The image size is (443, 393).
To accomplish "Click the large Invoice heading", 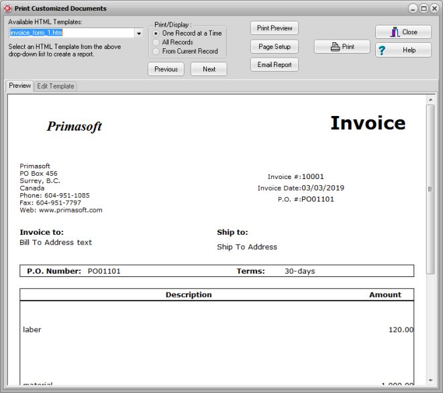I will point(368,123).
